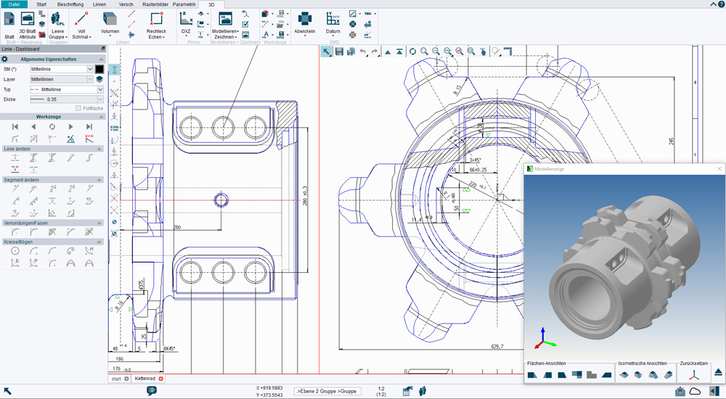
Task: Click the black line color swatch
Action: coord(99,69)
